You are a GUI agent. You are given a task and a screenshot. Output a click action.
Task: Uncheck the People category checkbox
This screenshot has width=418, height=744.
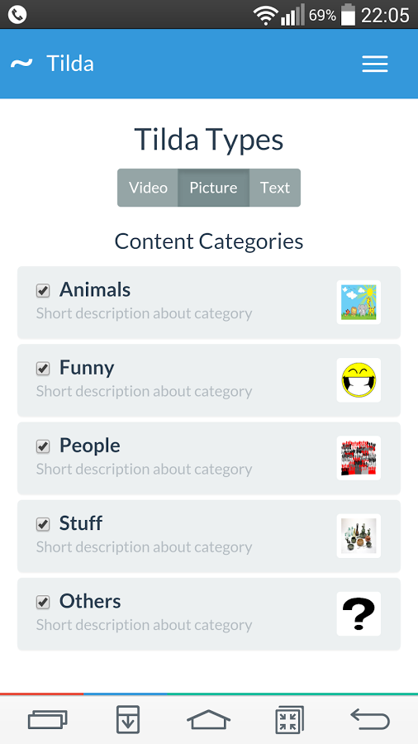click(43, 446)
